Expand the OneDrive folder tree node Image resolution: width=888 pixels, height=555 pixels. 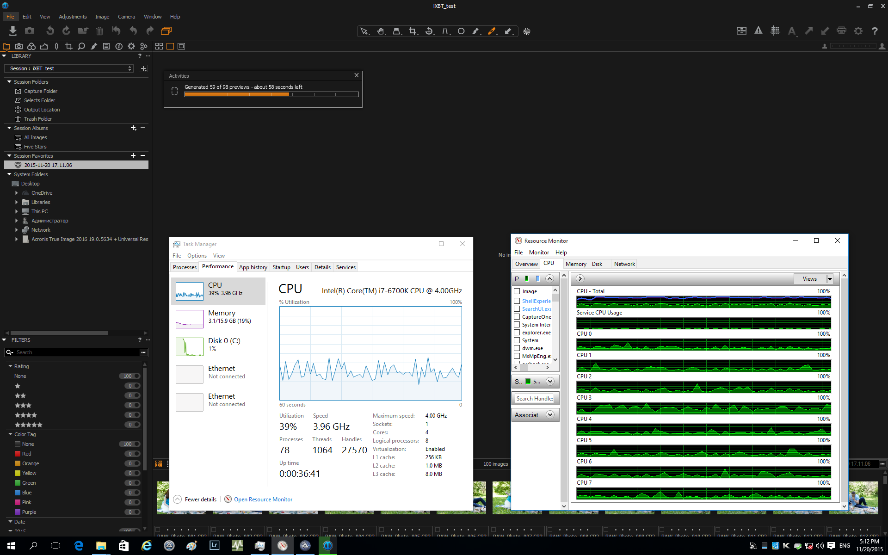tap(17, 193)
